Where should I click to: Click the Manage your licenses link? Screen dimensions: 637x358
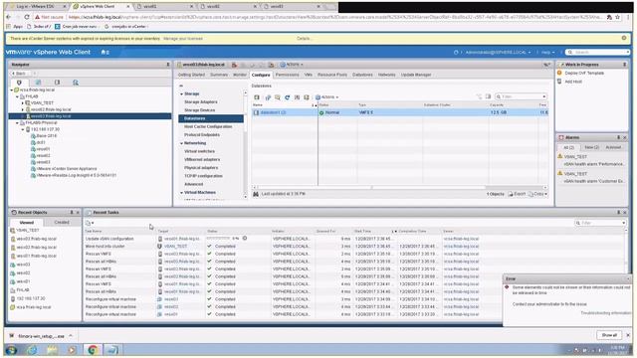click(x=183, y=39)
